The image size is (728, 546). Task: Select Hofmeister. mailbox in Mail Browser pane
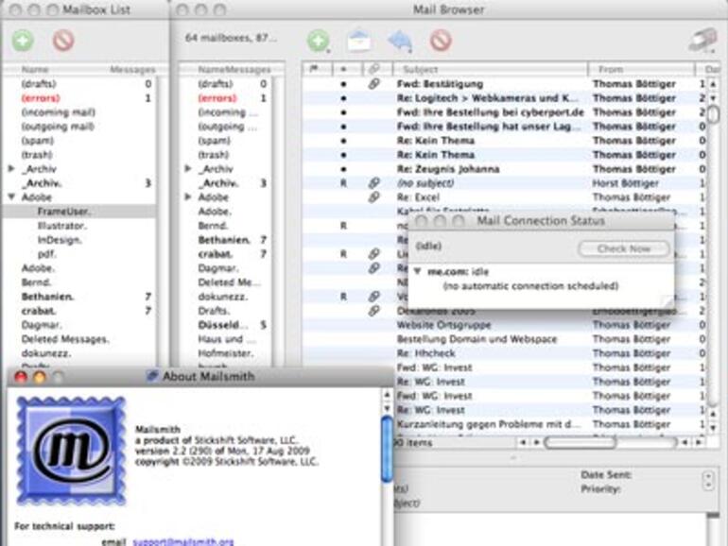pyautogui.click(x=225, y=353)
